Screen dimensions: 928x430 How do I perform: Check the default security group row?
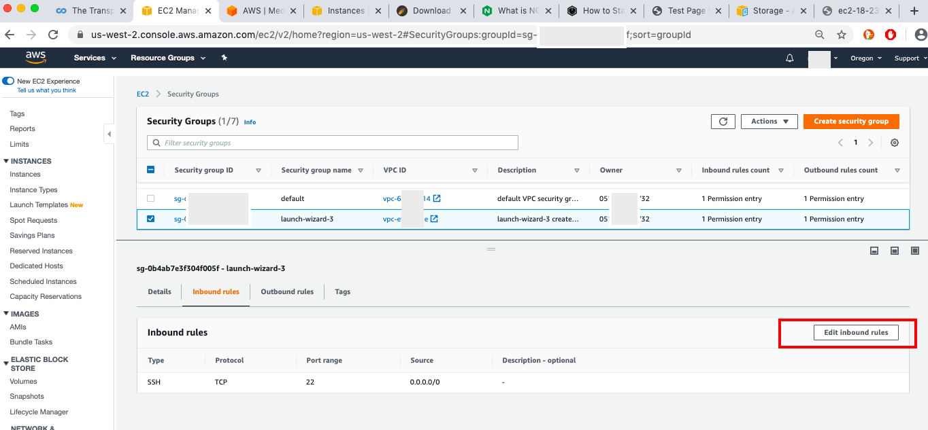coord(151,198)
